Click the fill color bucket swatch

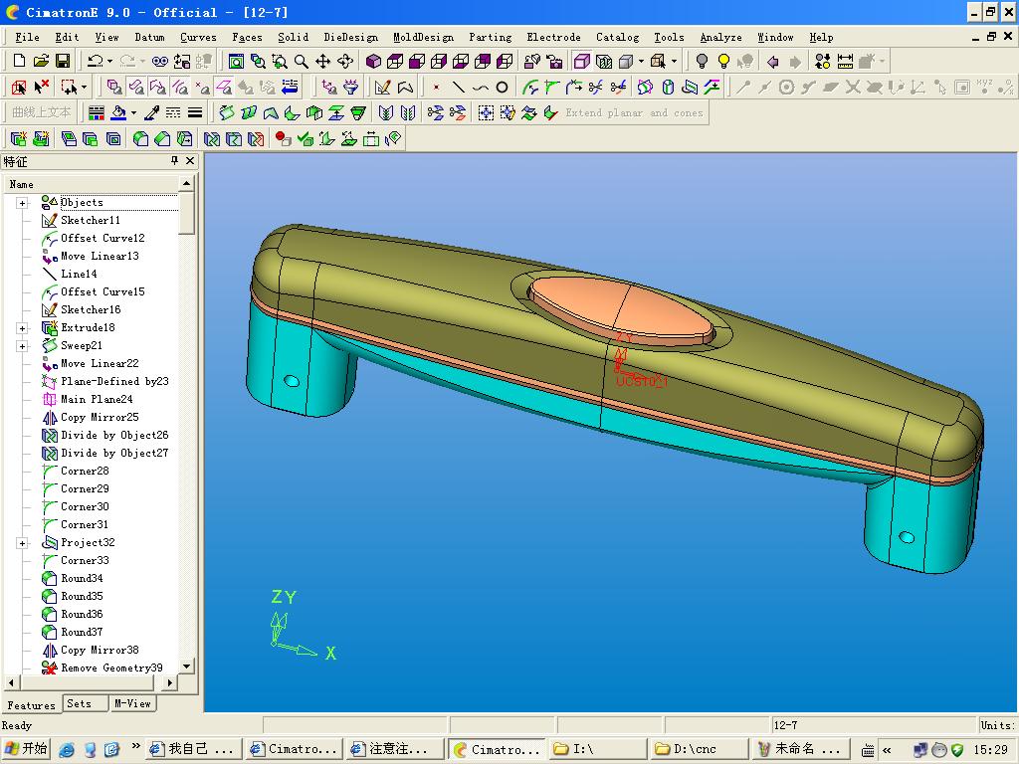tap(118, 112)
